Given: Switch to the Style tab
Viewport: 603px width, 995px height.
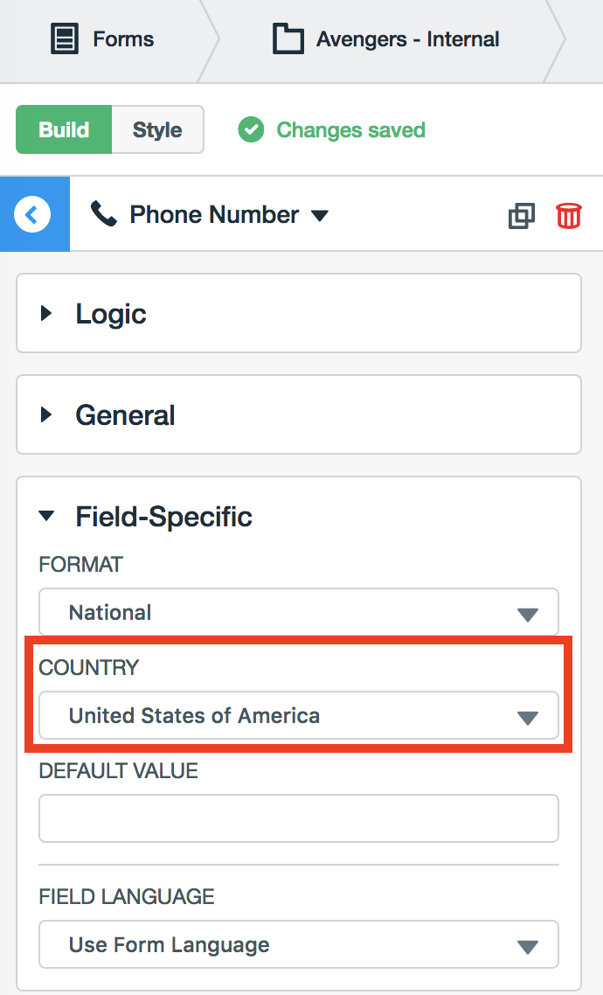Looking at the screenshot, I should 157,130.
